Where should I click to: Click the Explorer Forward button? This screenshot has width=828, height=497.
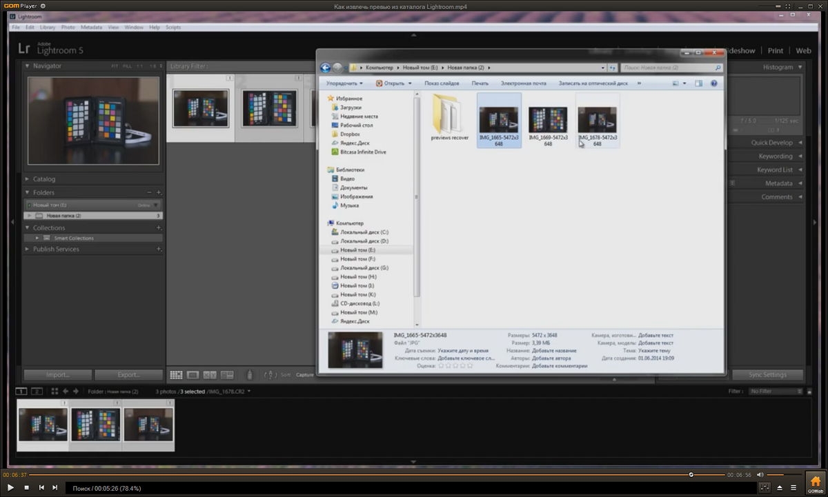pyautogui.click(x=337, y=68)
